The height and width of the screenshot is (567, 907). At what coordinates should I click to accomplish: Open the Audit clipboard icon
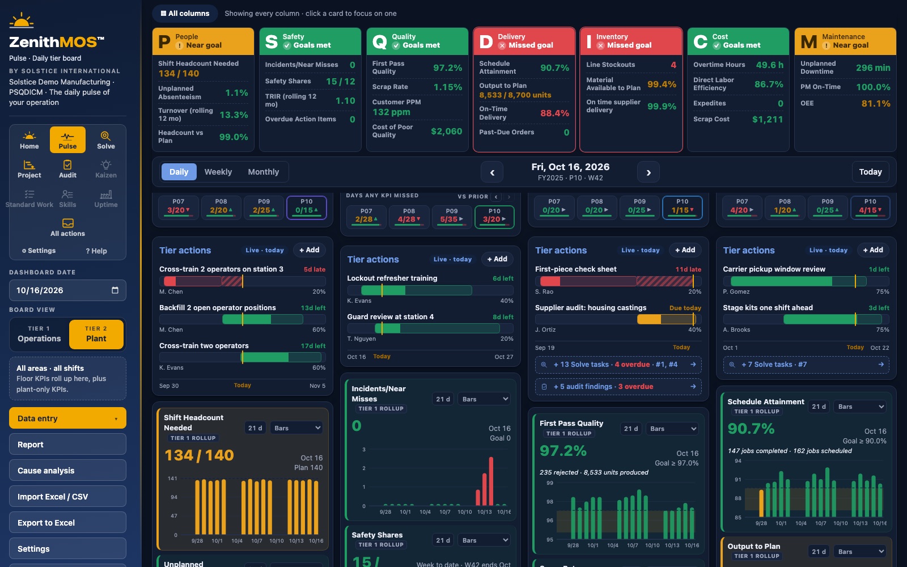(67, 169)
